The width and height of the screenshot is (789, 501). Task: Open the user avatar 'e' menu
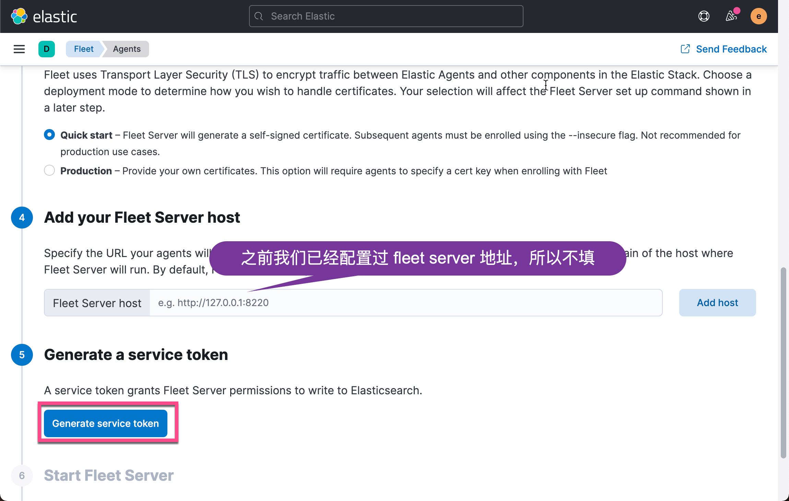tap(758, 16)
